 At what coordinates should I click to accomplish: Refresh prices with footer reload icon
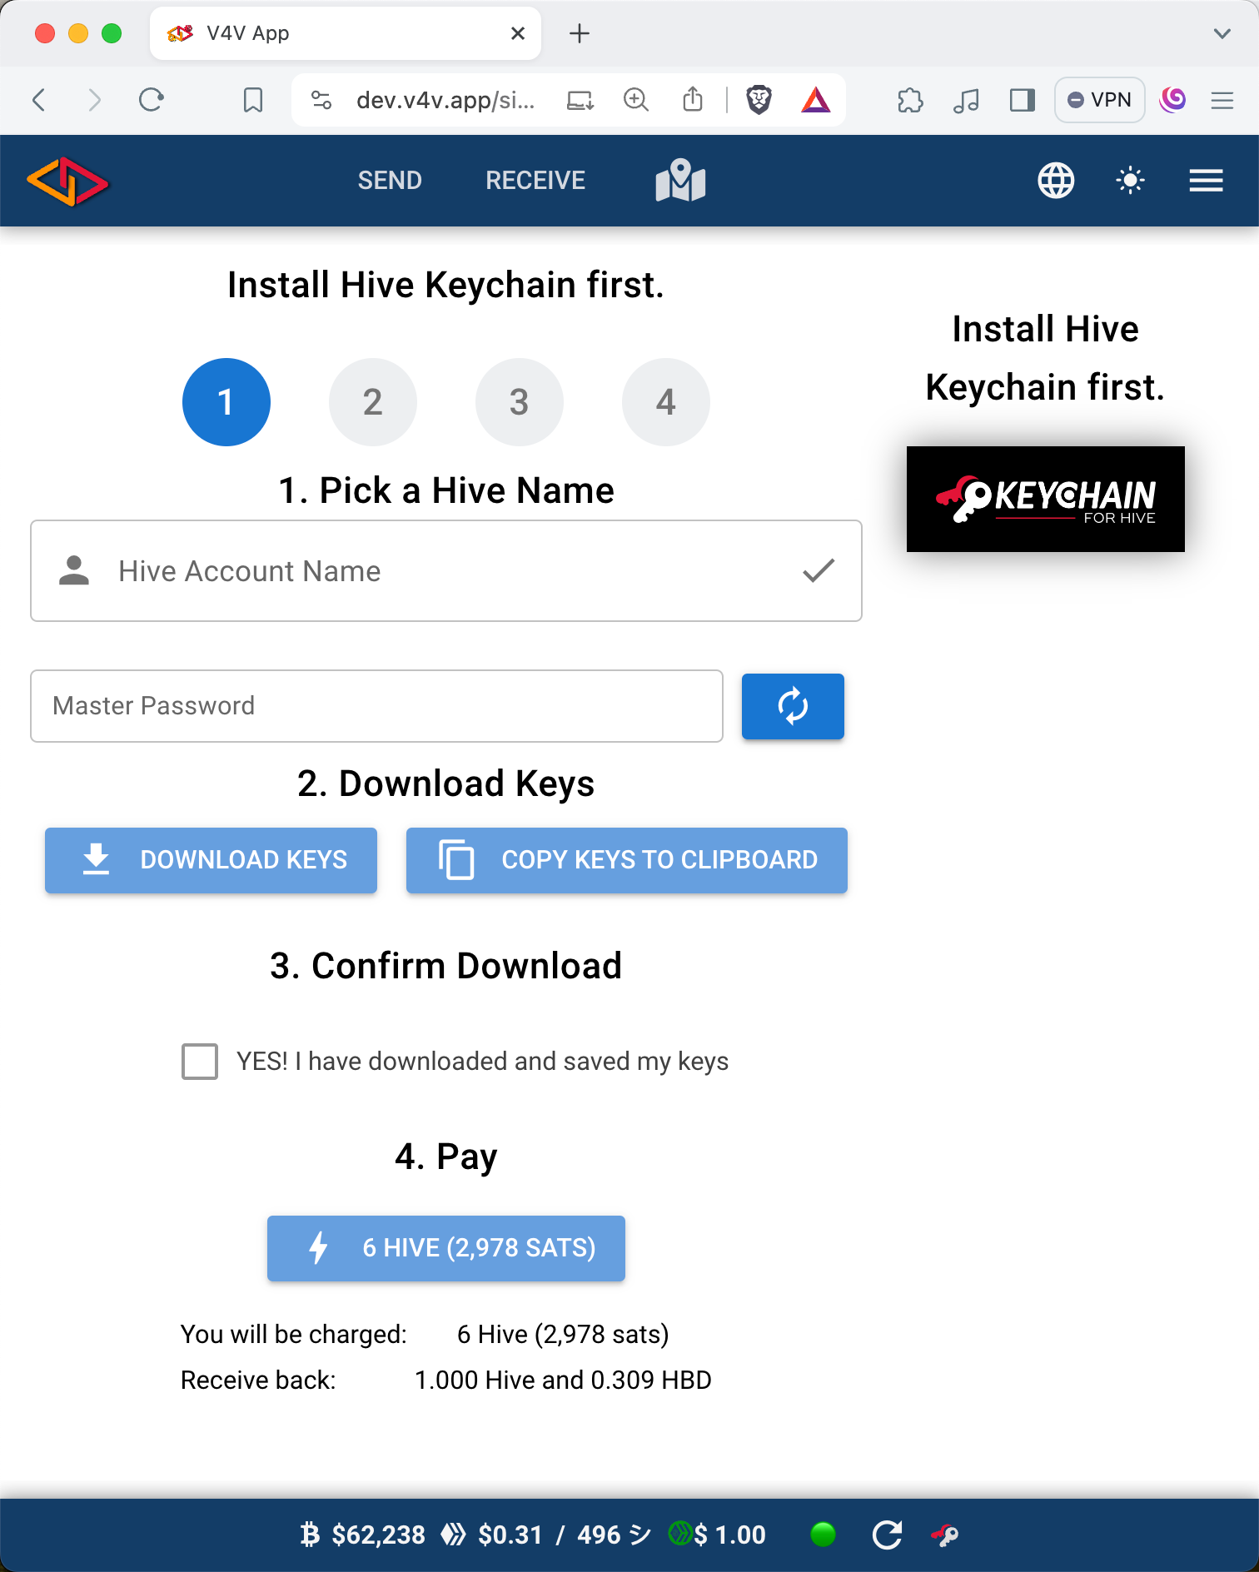pyautogui.click(x=887, y=1535)
